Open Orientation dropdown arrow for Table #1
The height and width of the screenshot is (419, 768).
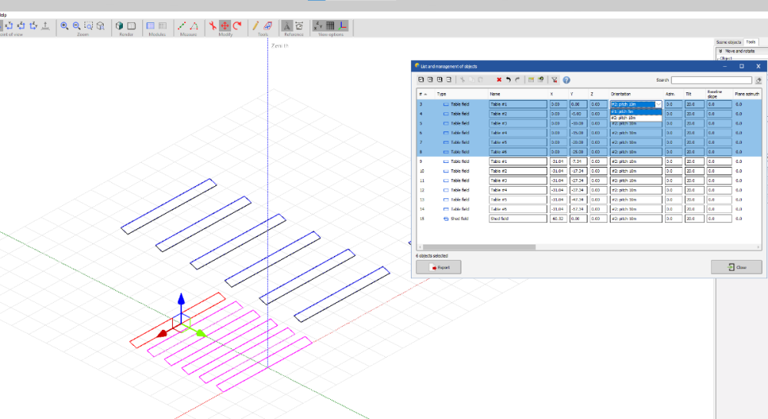point(657,104)
